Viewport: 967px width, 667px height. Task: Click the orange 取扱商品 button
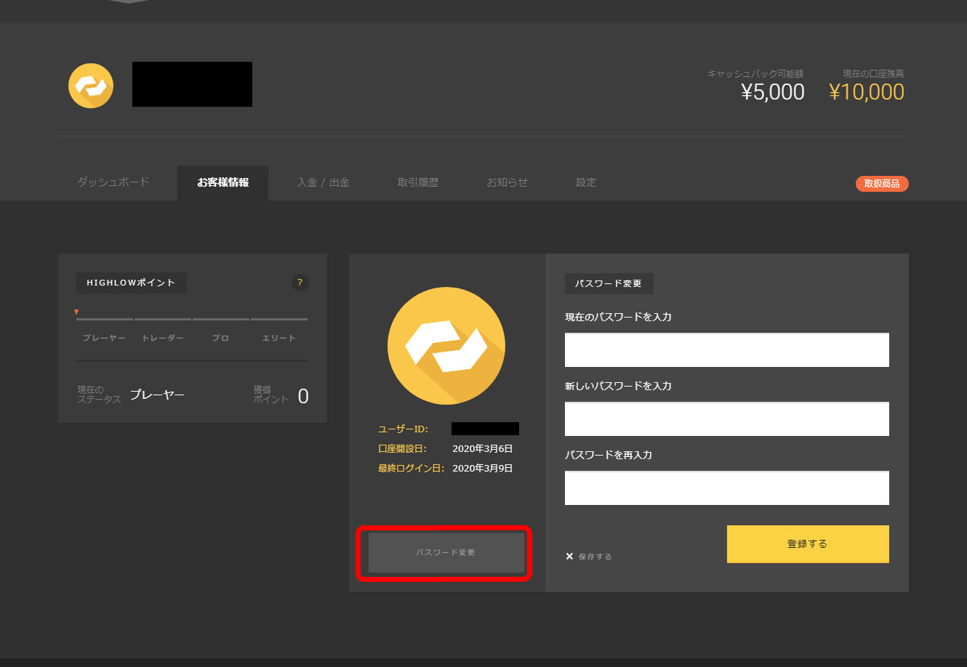point(882,184)
